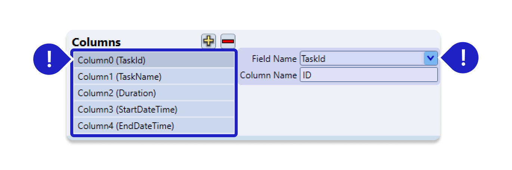Choose Column2 (Duration) from the list
Image resolution: width=512 pixels, height=170 pixels.
(154, 93)
